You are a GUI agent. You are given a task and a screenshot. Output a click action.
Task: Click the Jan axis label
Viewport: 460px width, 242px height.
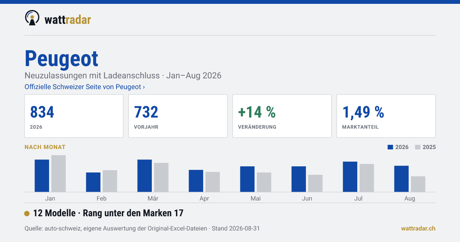click(50, 198)
